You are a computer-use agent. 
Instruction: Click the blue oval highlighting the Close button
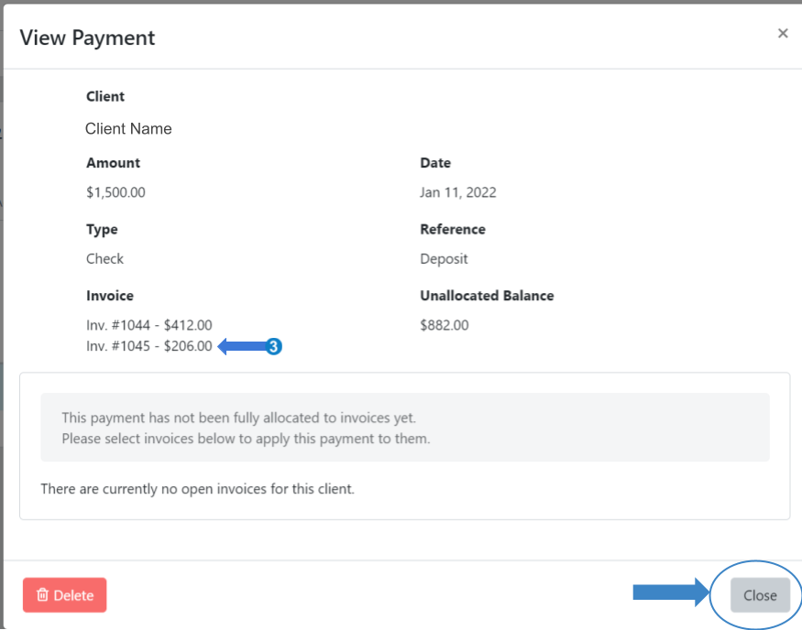[756, 594]
